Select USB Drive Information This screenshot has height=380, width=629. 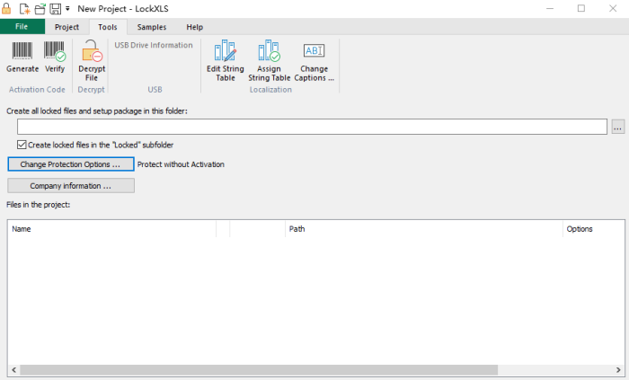[x=154, y=45]
